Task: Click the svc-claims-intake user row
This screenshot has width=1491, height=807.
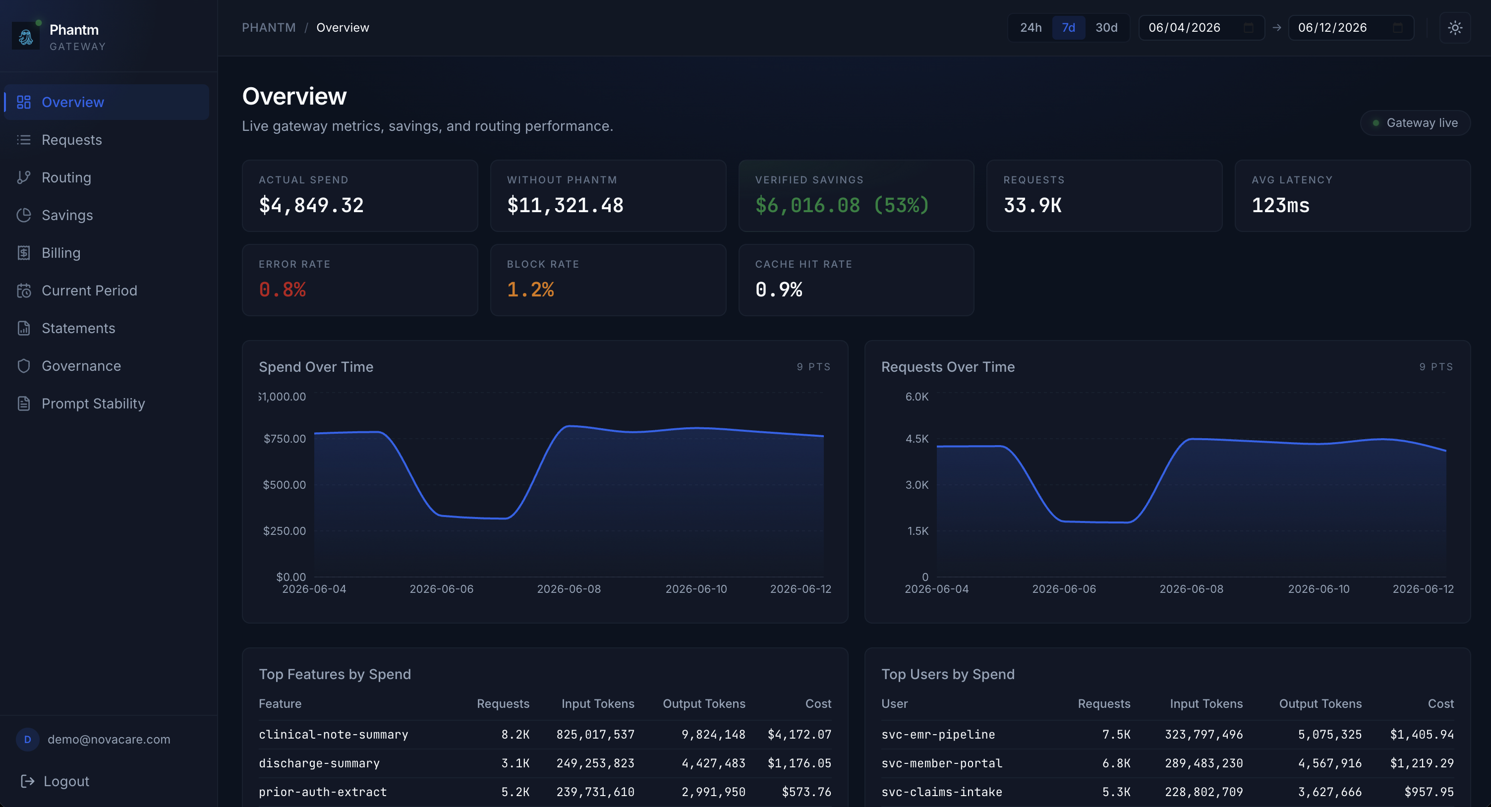Action: click(1167, 792)
